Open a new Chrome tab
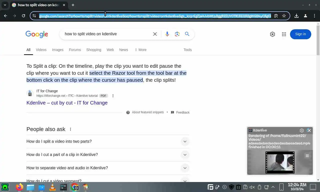The width and height of the screenshot is (320, 192). click(73, 5)
